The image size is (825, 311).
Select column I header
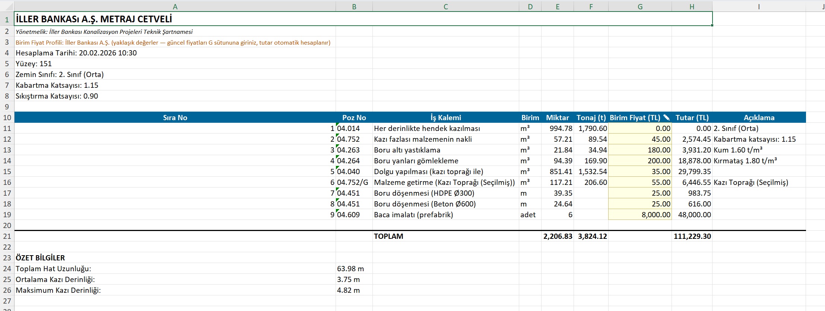pyautogui.click(x=759, y=7)
